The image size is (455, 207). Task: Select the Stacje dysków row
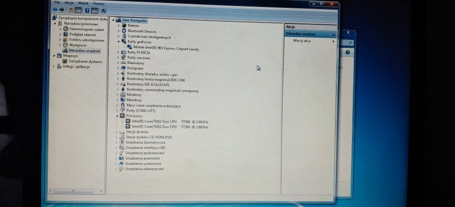click(137, 131)
